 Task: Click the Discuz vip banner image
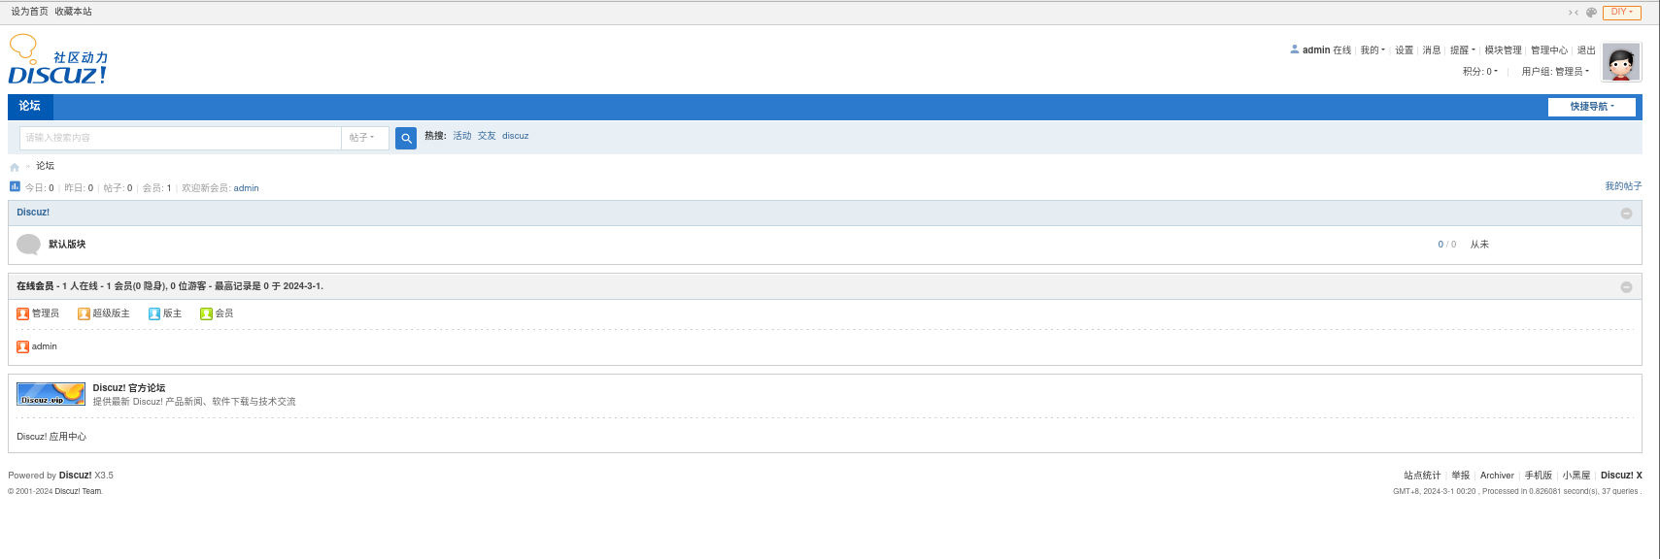pos(51,393)
